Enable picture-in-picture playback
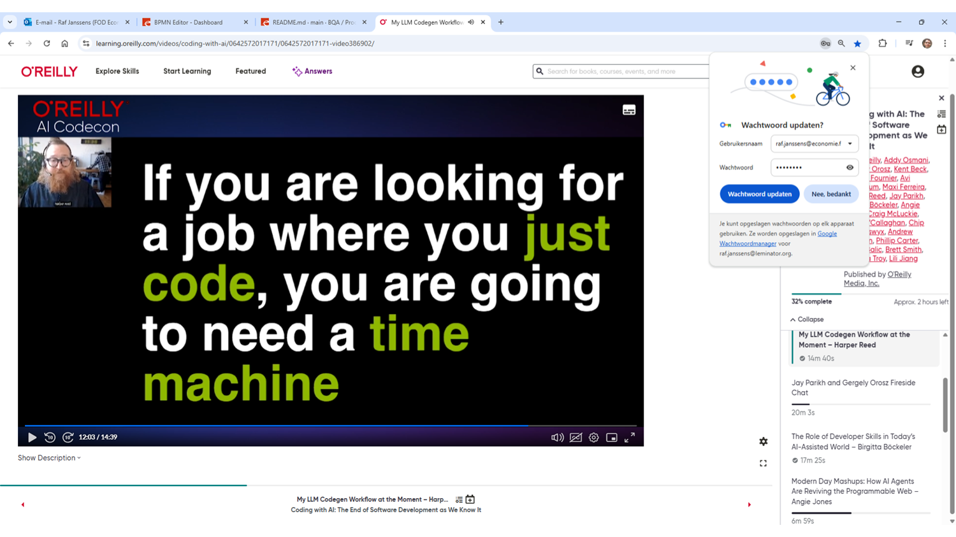This screenshot has height=537, width=956. (612, 438)
